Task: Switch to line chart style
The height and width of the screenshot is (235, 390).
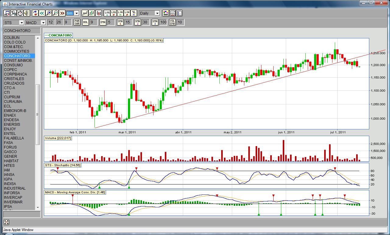Action: (85, 13)
